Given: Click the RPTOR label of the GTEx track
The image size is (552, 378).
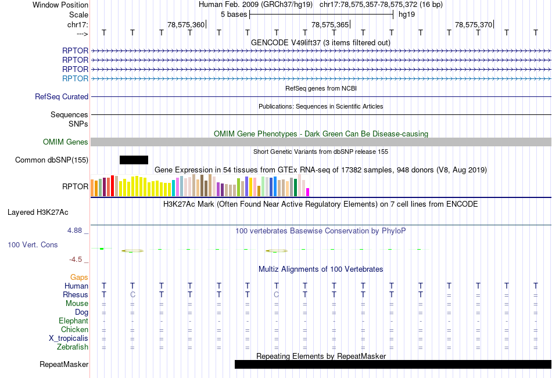Looking at the screenshot, I should point(75,186).
